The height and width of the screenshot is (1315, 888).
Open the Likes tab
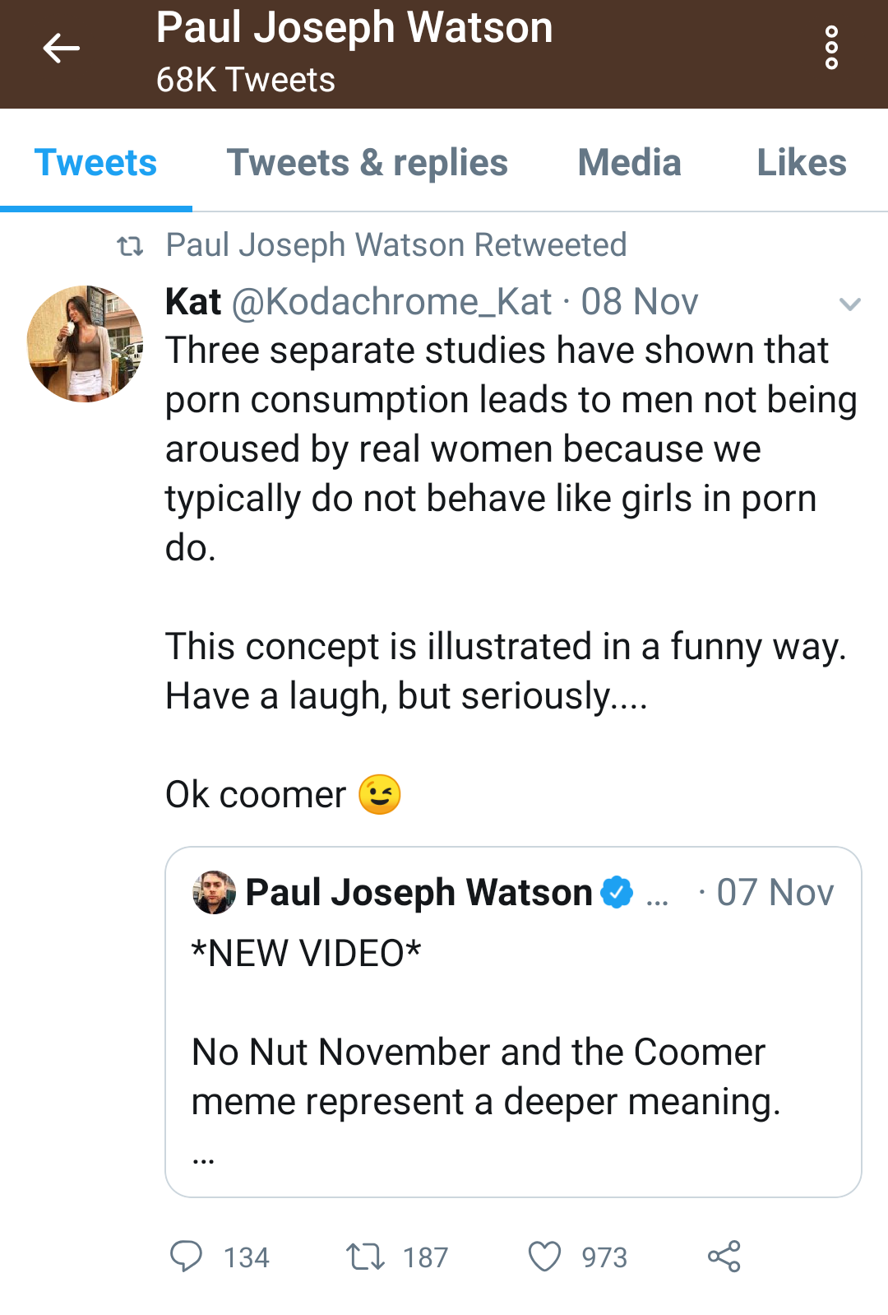801,163
